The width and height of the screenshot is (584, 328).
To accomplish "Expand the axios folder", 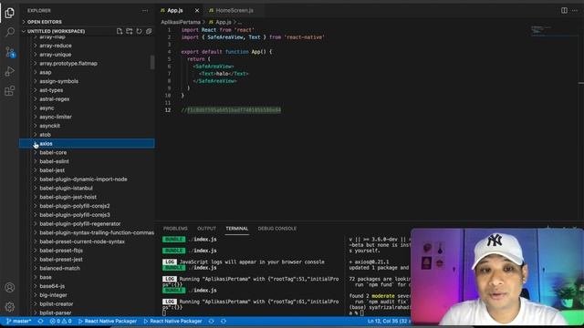I will [36, 144].
